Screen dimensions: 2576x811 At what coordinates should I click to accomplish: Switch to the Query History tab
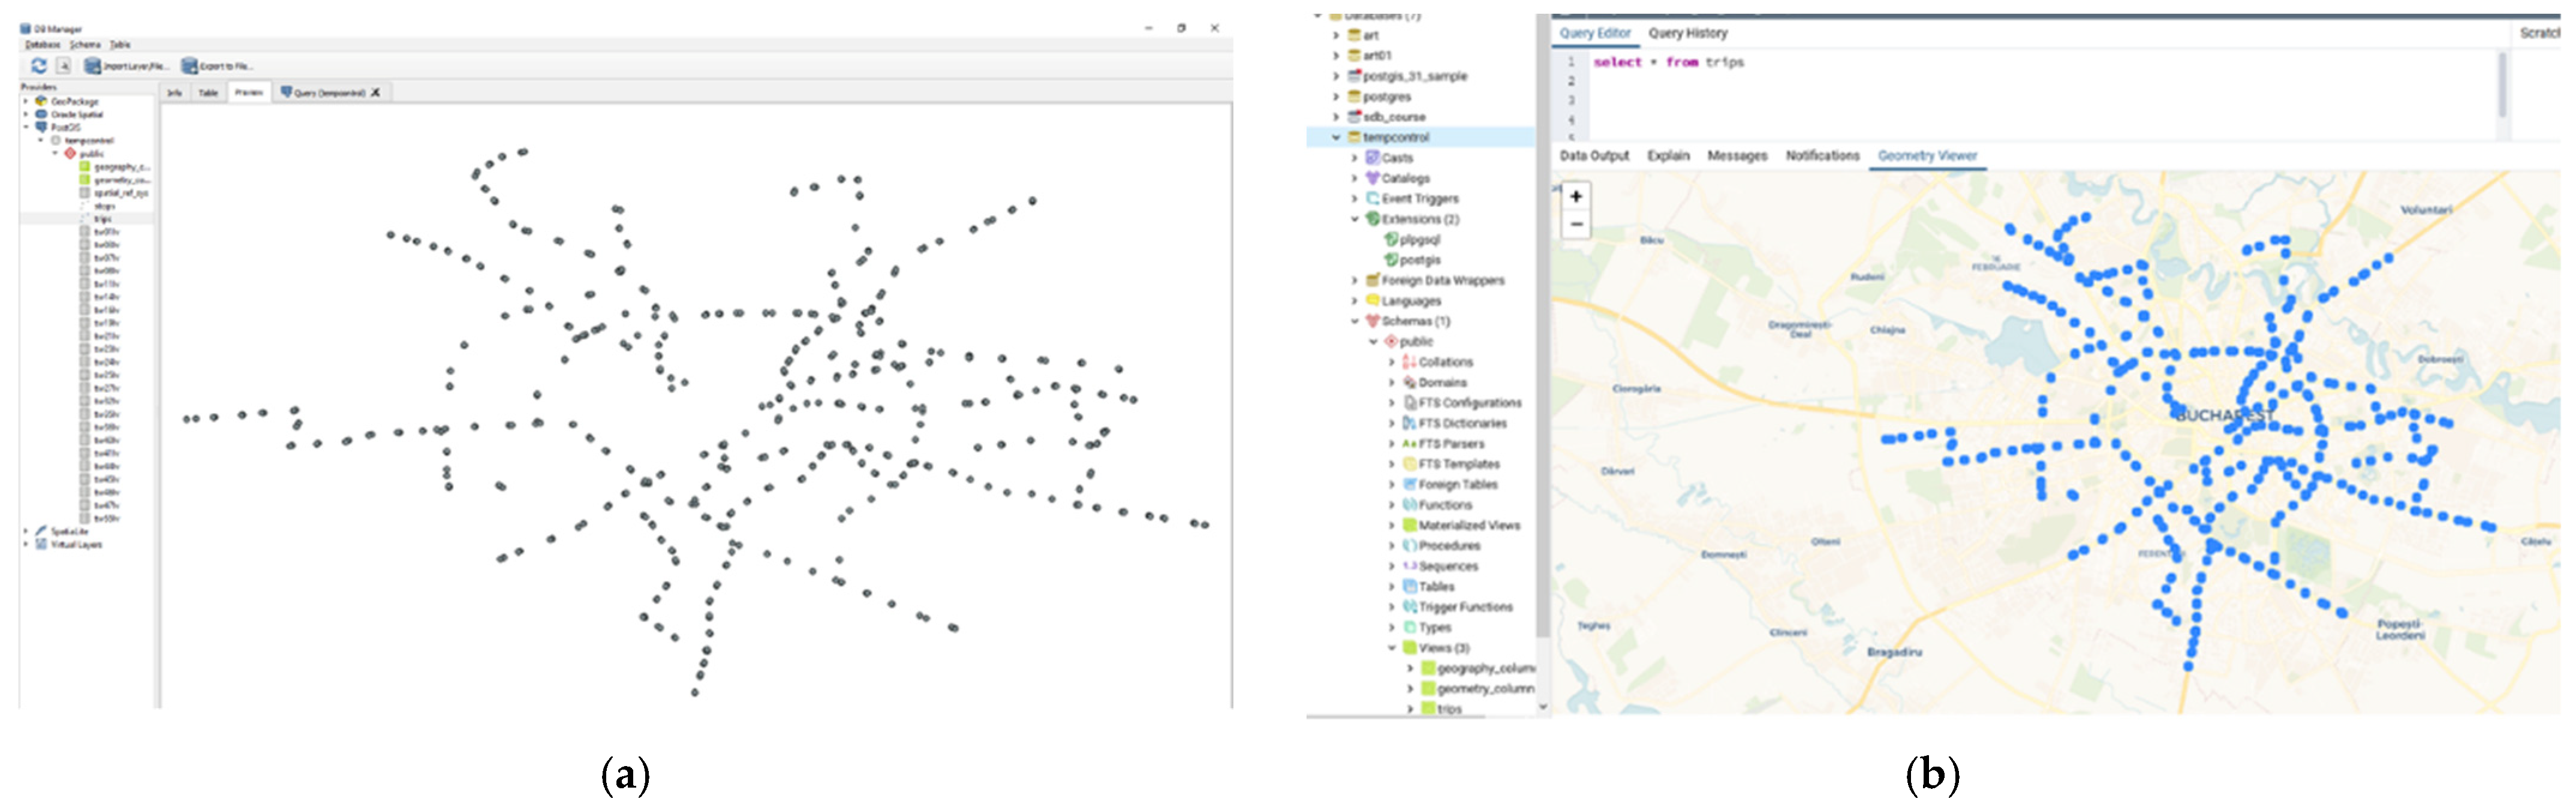coord(1687,33)
